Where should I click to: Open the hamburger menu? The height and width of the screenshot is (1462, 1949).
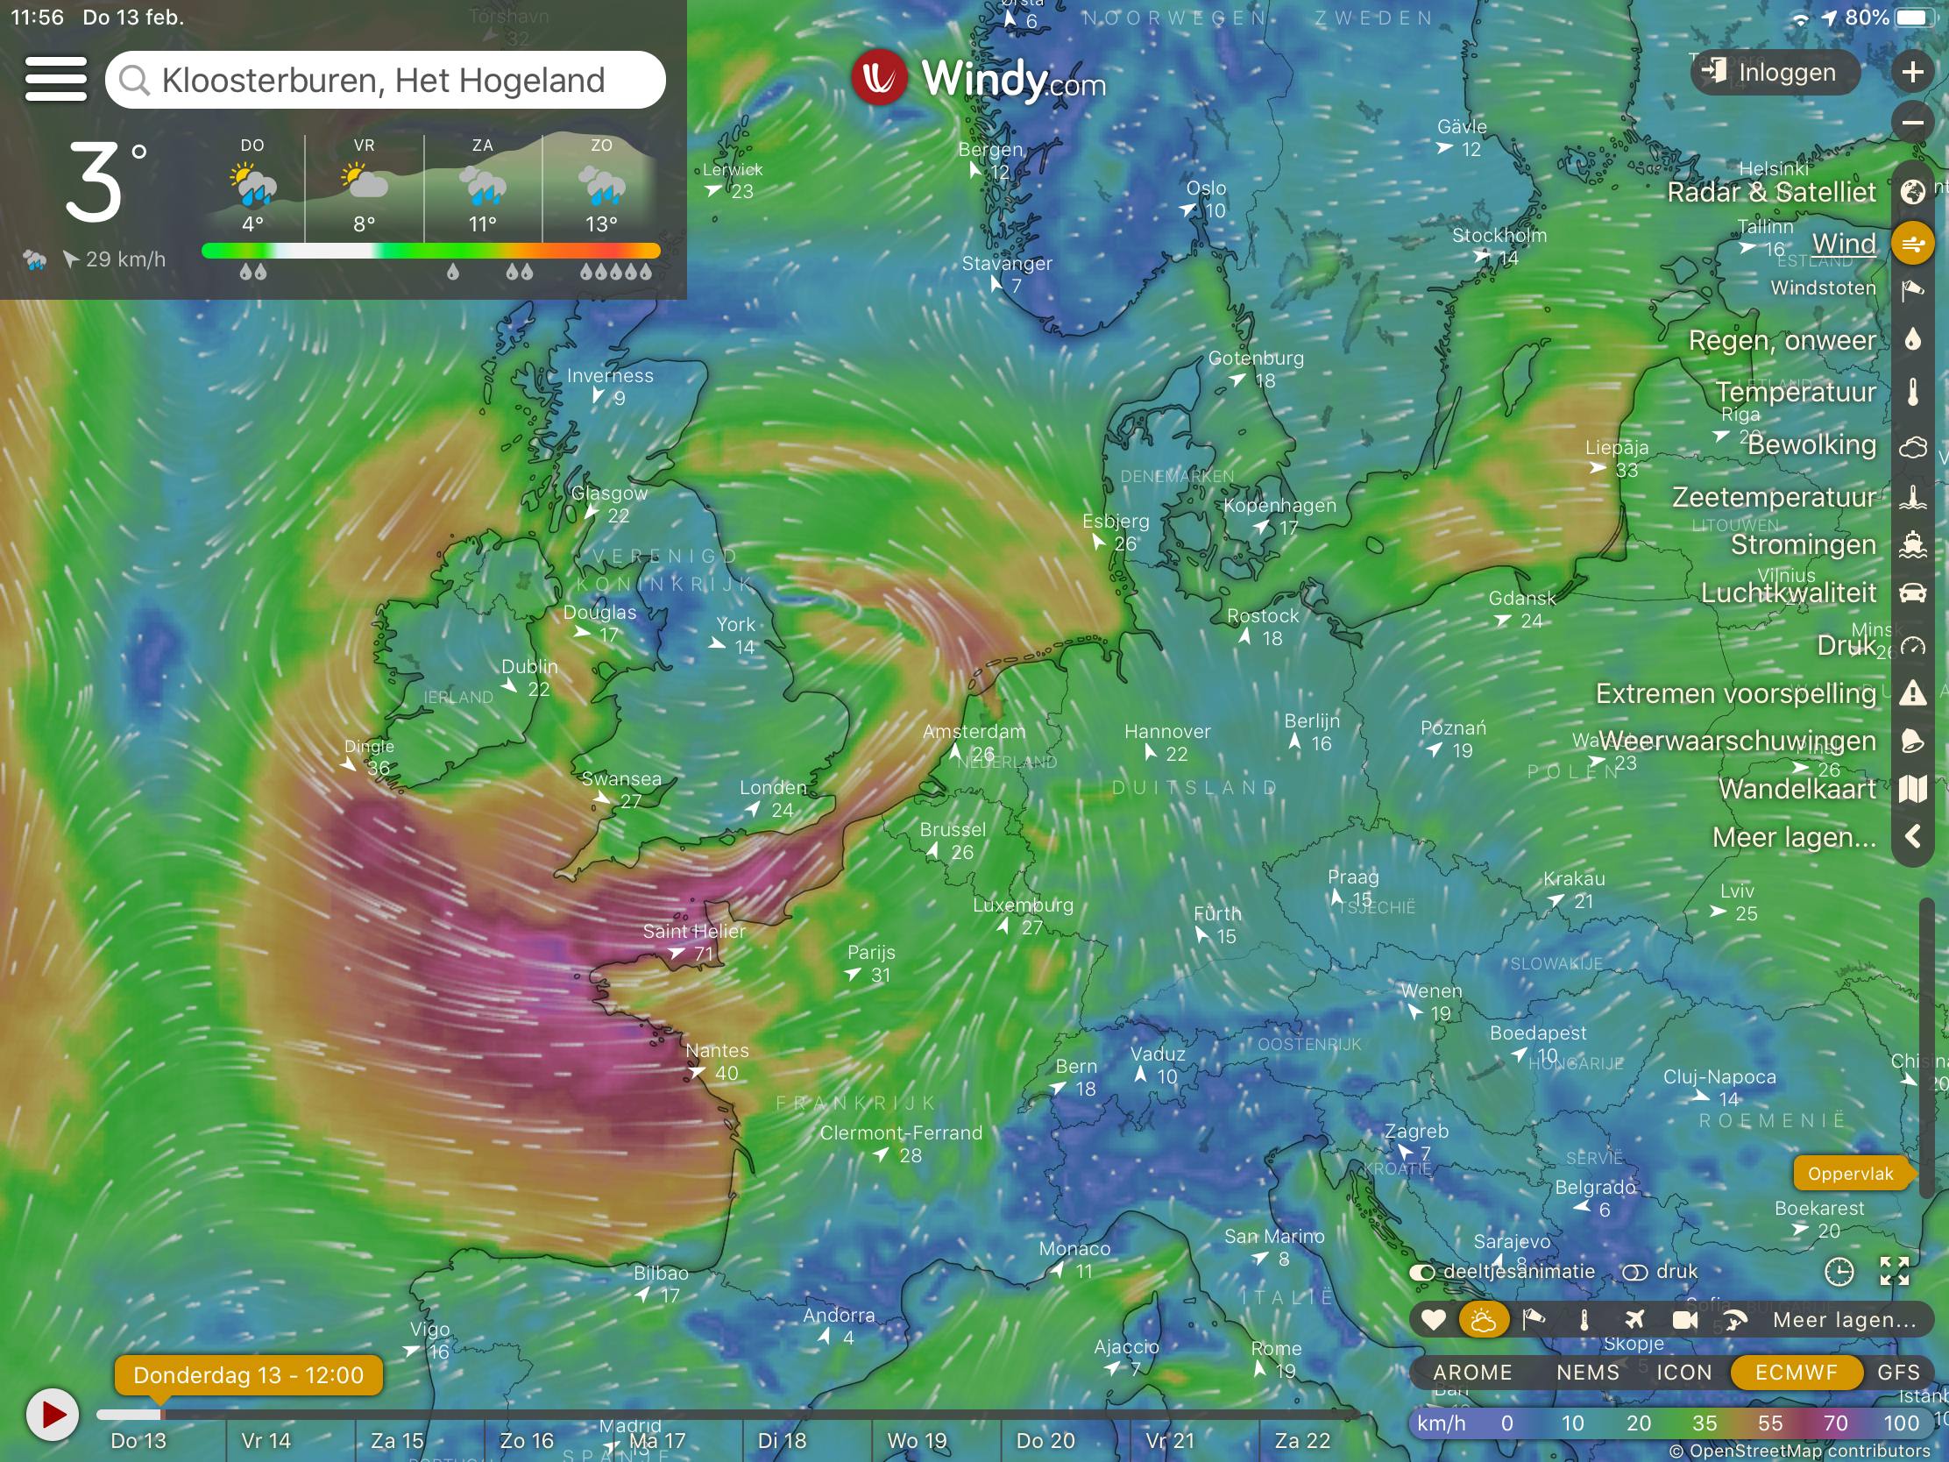coord(54,77)
